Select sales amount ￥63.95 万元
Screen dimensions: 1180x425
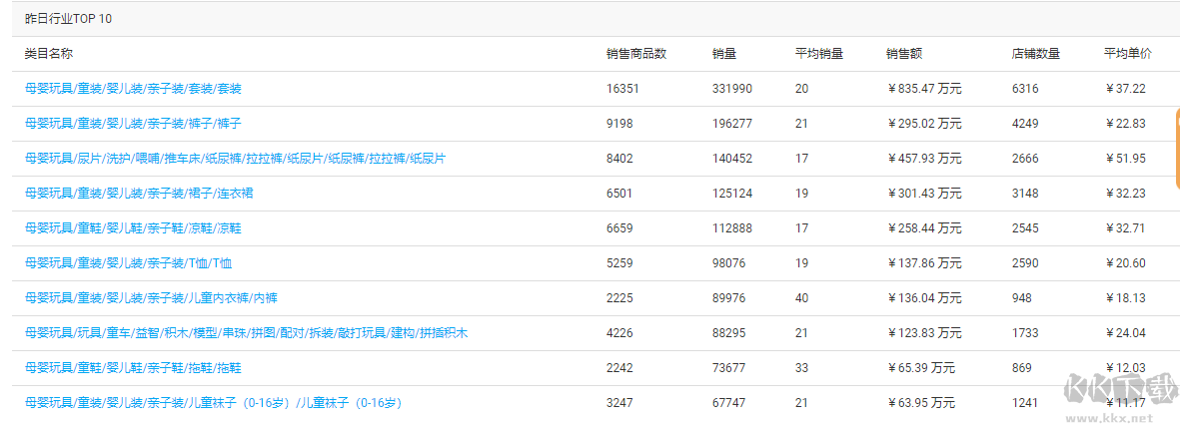point(921,403)
